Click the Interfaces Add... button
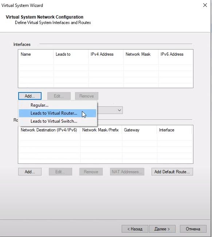The image size is (212, 237). click(30, 96)
